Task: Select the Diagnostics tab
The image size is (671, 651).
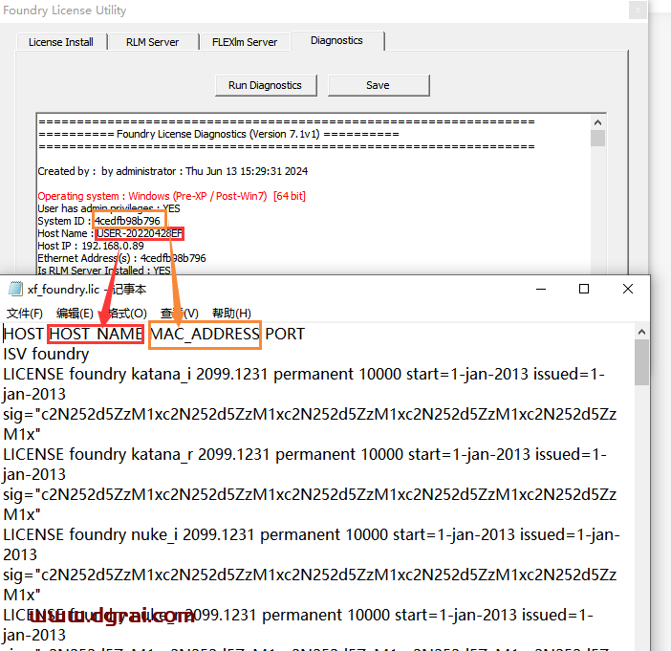Action: pyautogui.click(x=336, y=41)
